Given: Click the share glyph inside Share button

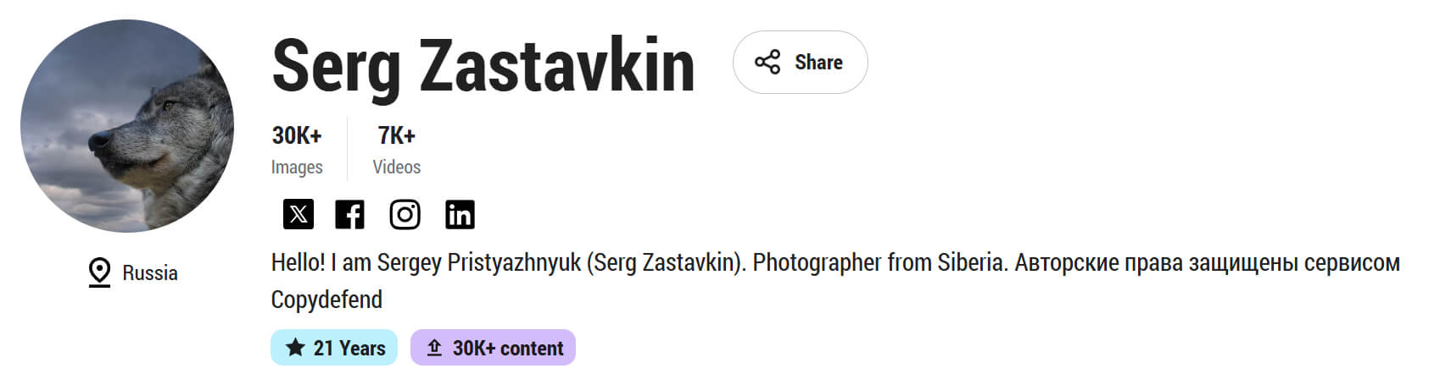Looking at the screenshot, I should [767, 63].
